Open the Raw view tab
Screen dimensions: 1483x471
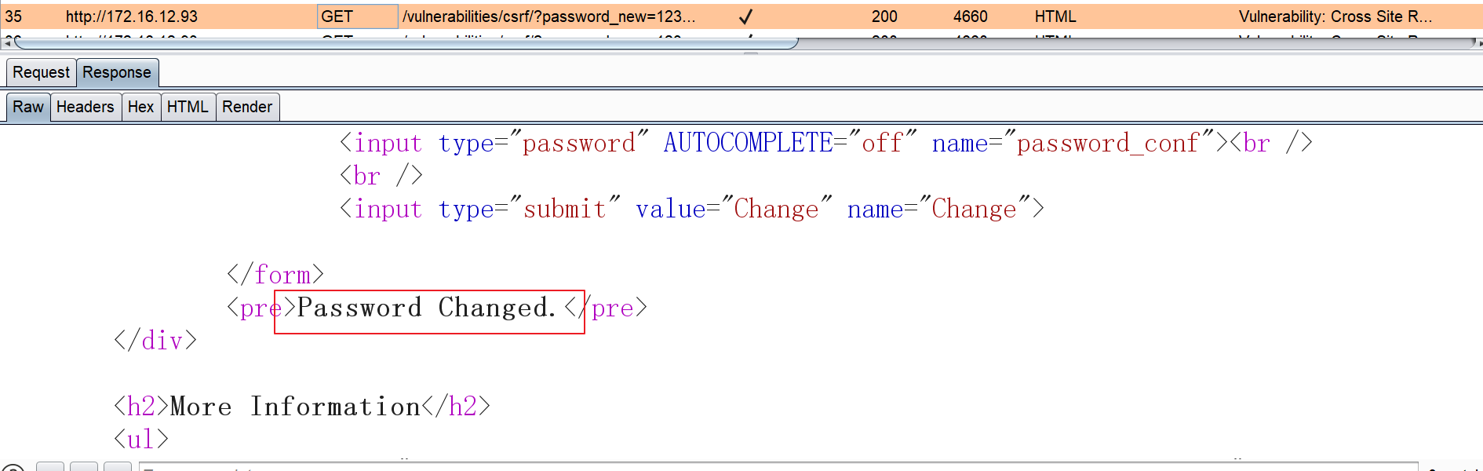pos(28,107)
